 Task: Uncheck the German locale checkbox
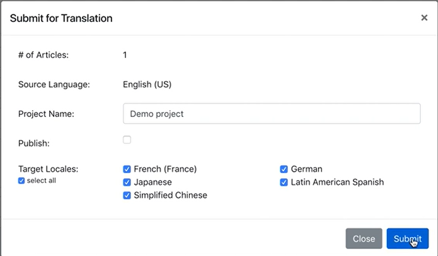click(x=284, y=169)
